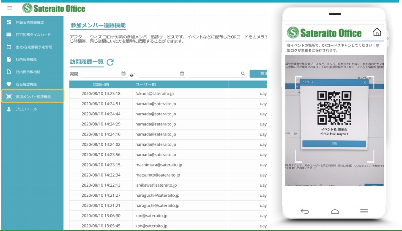
Task: Sort by the ユーザーID column header
Action: [x=180, y=84]
